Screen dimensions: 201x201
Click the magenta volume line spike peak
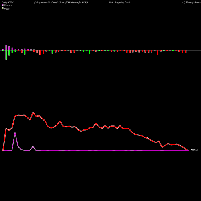point(15,133)
